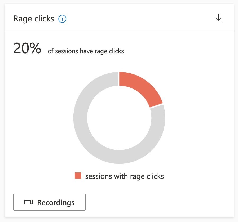
Task: Click the empty center of the donut chart
Action: click(x=119, y=118)
